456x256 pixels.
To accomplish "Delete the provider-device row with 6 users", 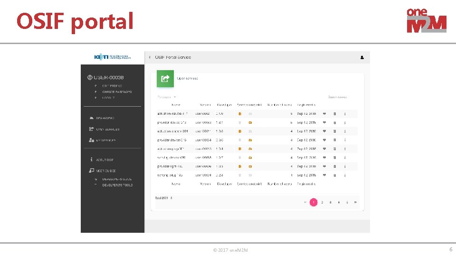I will (x=335, y=122).
